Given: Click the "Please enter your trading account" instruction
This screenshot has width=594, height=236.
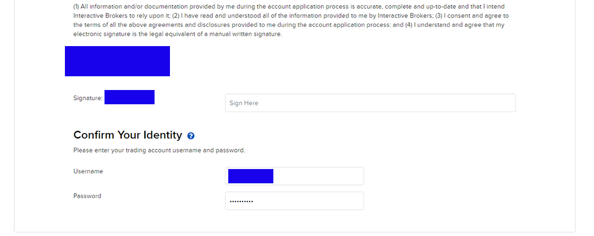Looking at the screenshot, I should point(159,150).
